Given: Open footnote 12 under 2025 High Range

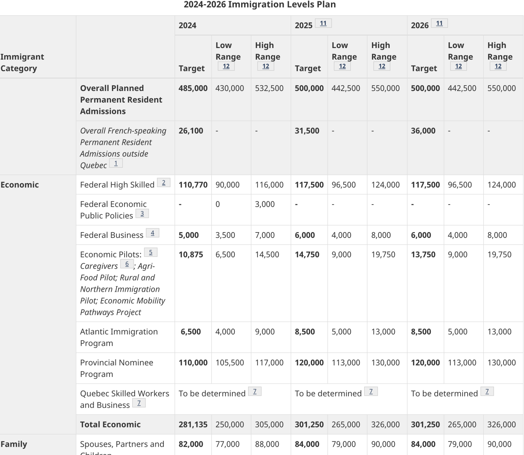Looking at the screenshot, I should tap(382, 66).
